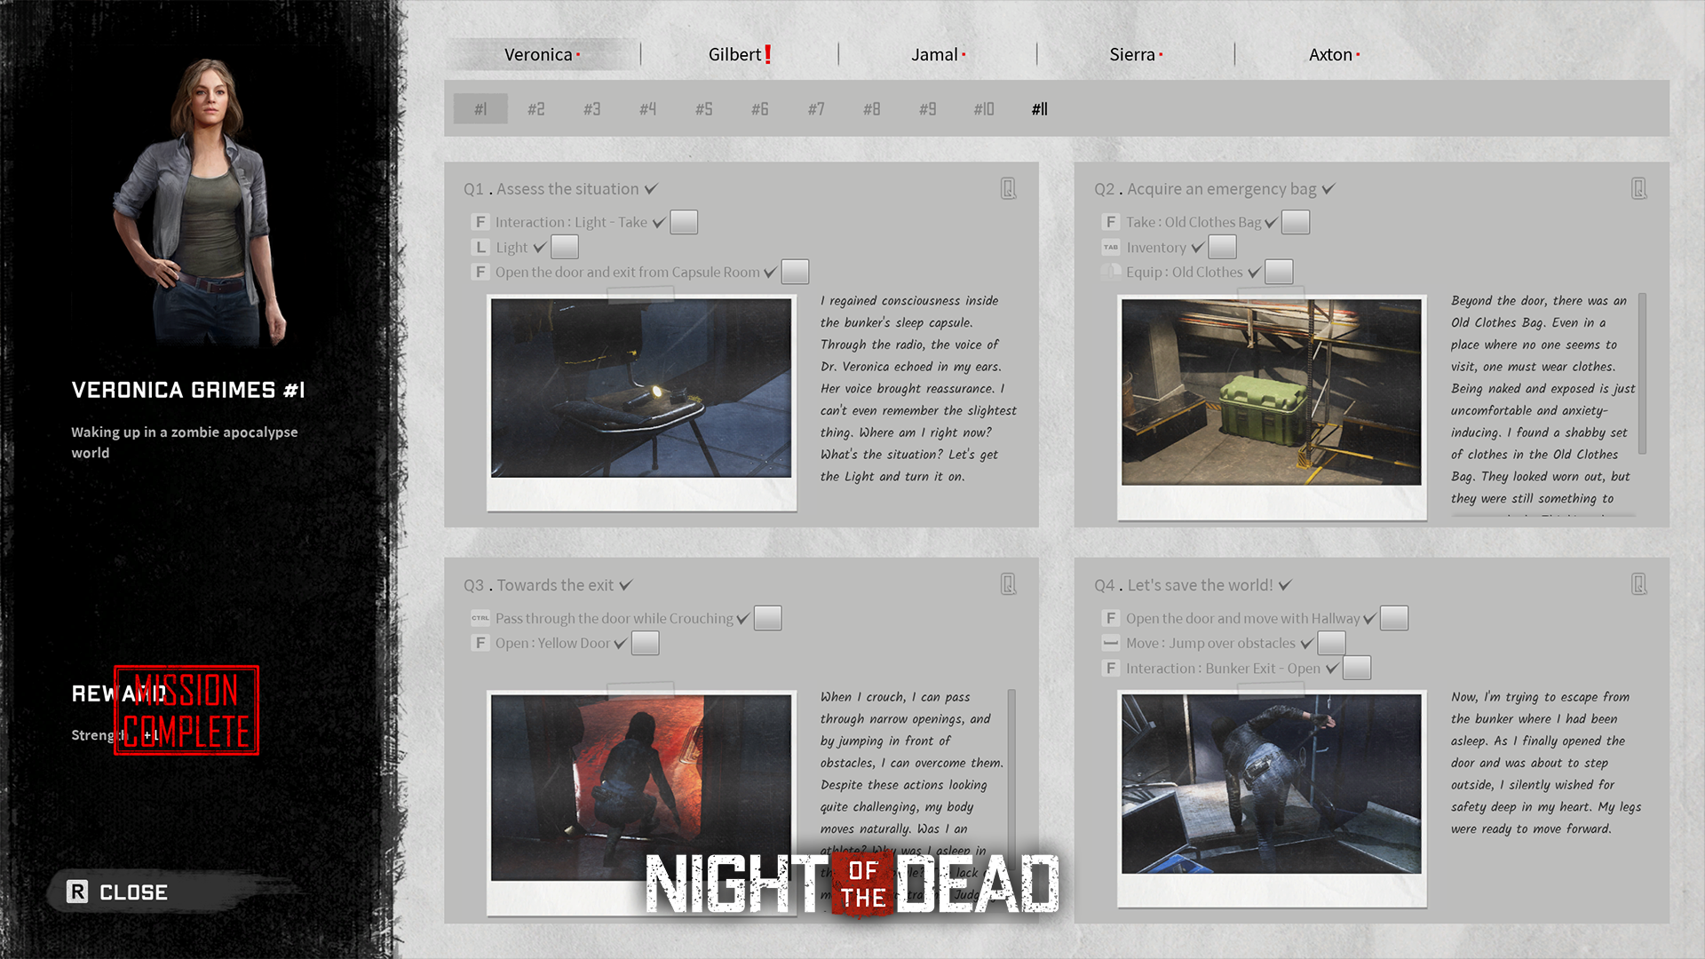Viewport: 1705px width, 959px height.
Task: Select the Jamal character tab
Action: click(x=938, y=54)
